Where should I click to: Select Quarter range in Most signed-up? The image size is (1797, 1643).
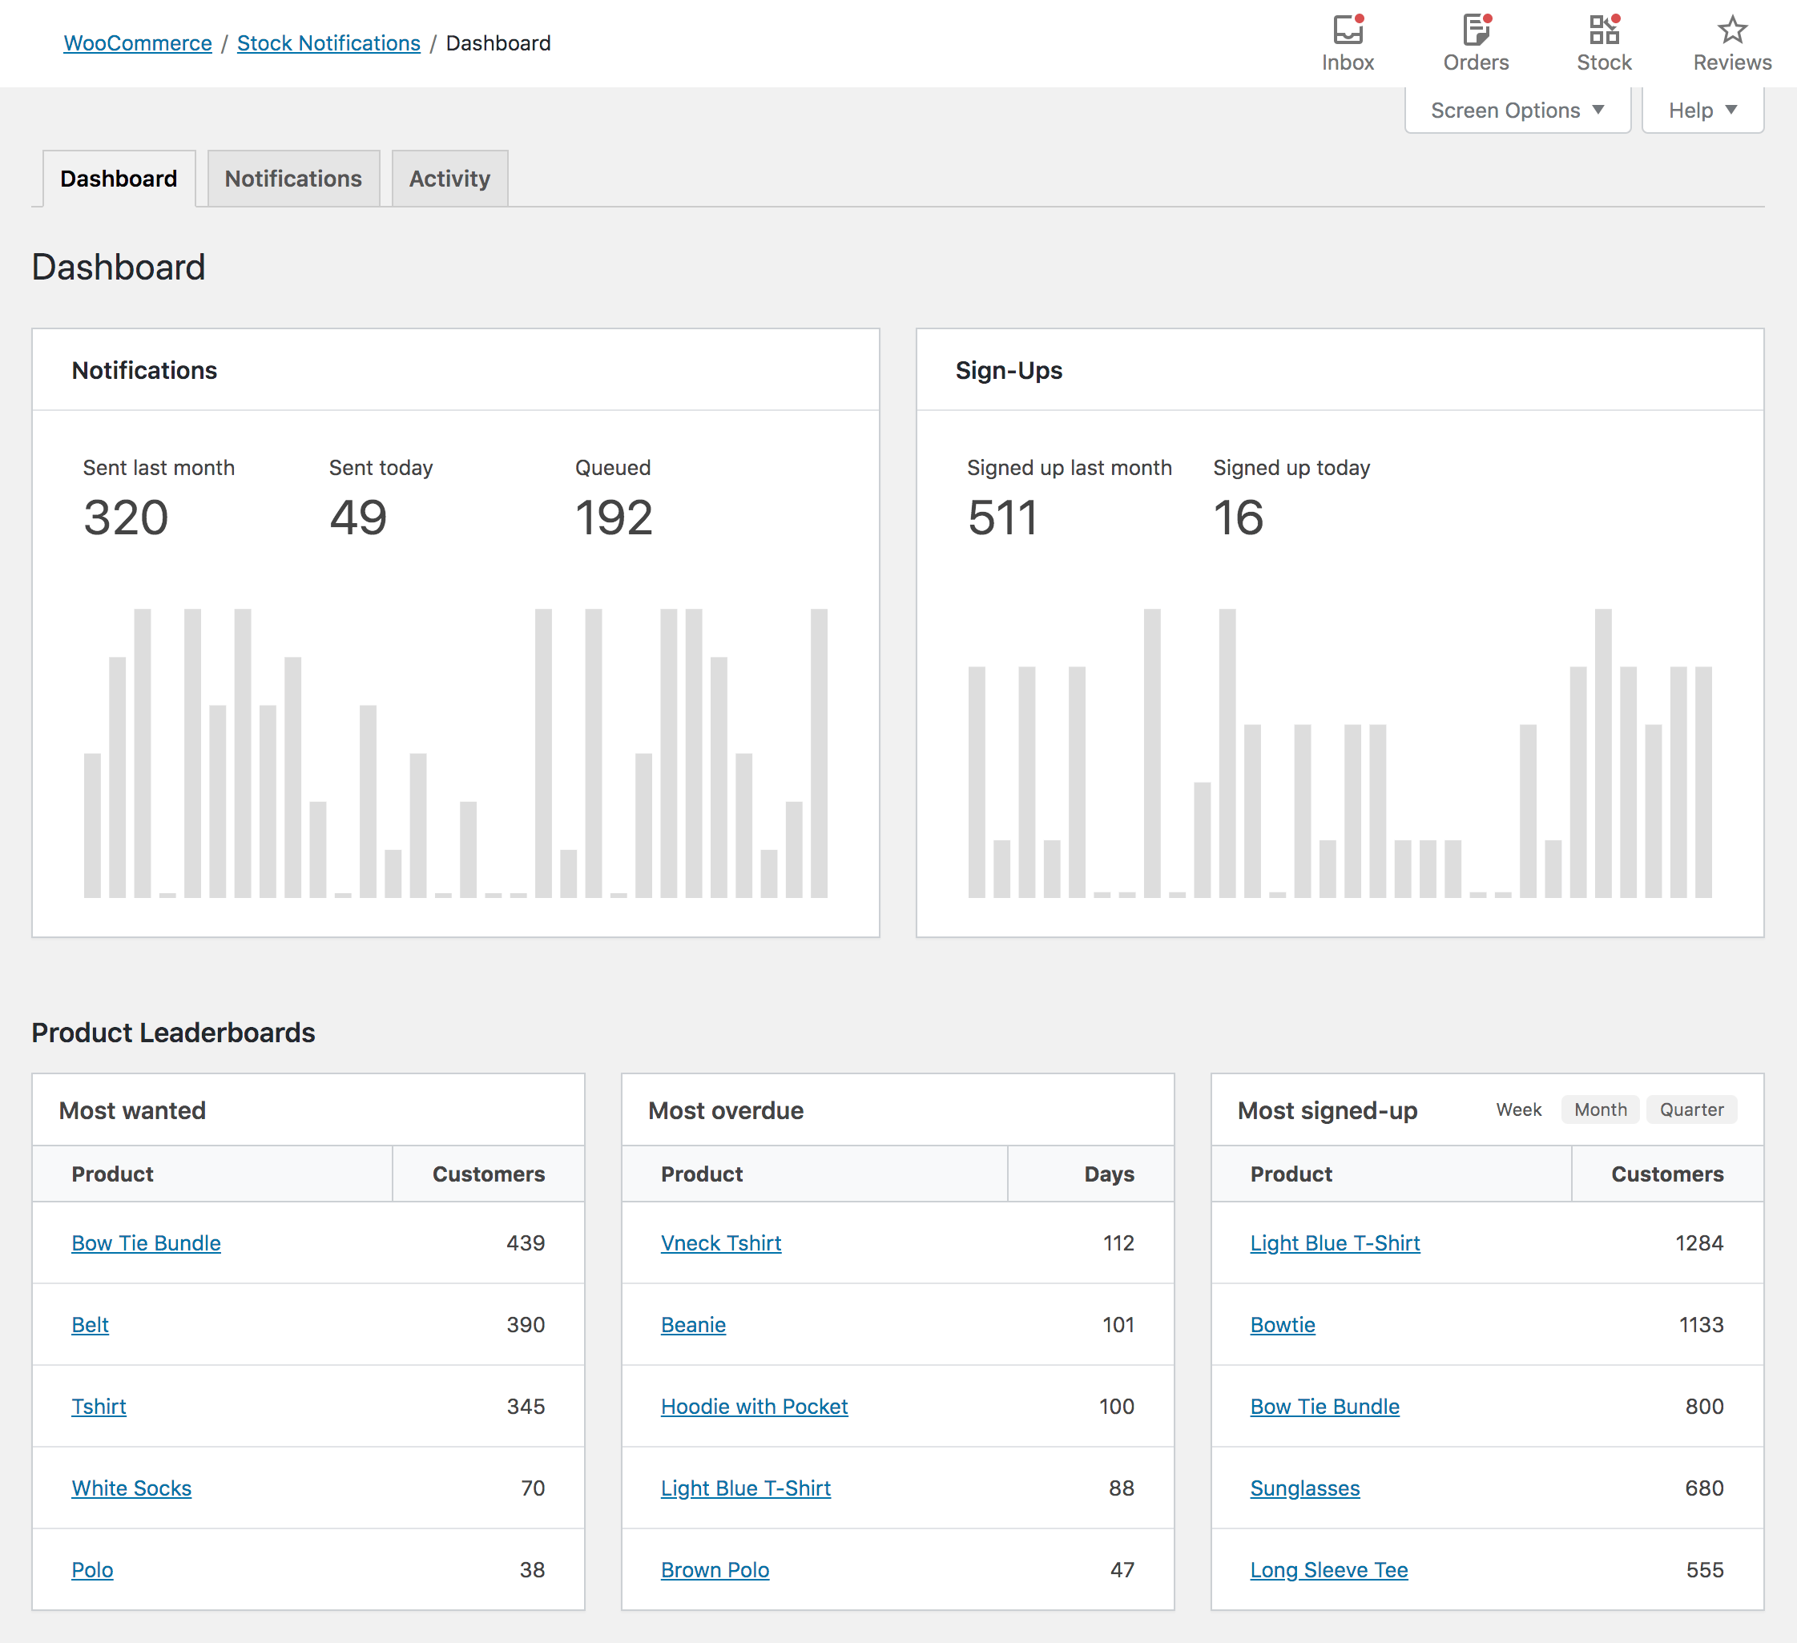1691,1110
